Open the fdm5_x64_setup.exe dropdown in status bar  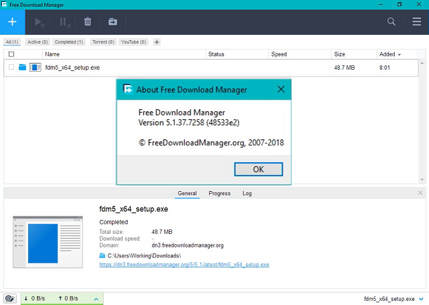[x=421, y=299]
